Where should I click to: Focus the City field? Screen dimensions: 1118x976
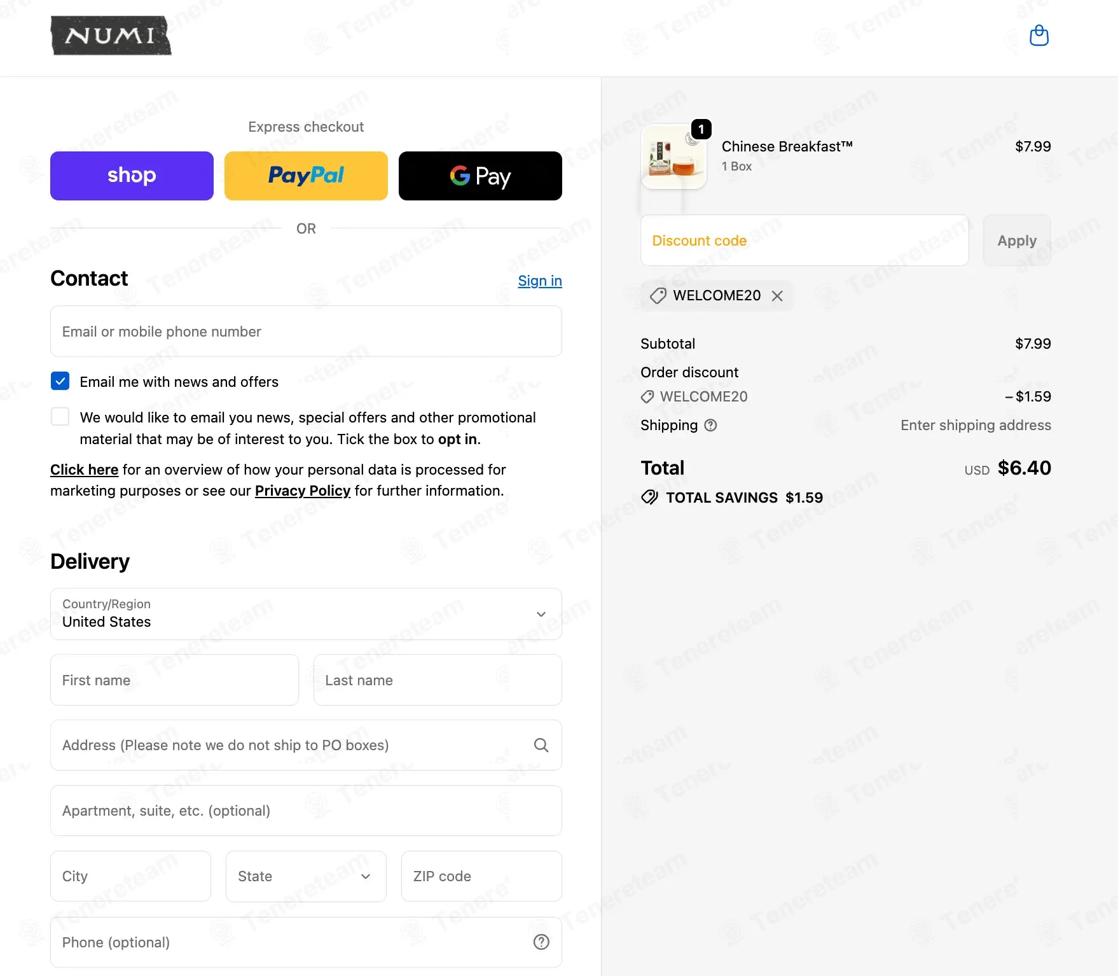pos(130,876)
